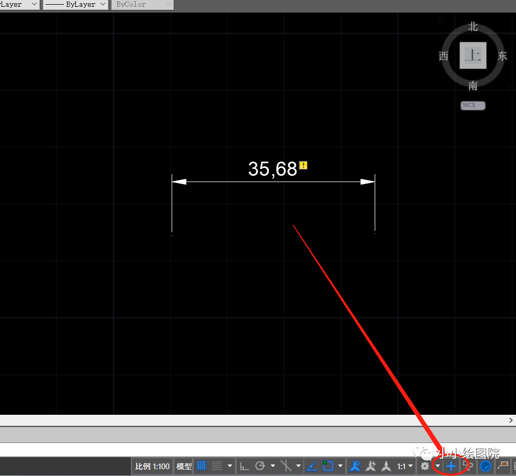This screenshot has height=476, width=516.
Task: Toggle ortho mode icon
Action: click(244, 466)
